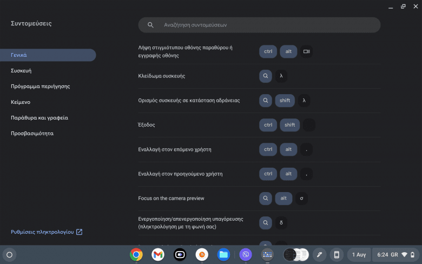Click the δ key in the dictation shortcut row
Image resolution: width=422 pixels, height=264 pixels.
tap(281, 223)
